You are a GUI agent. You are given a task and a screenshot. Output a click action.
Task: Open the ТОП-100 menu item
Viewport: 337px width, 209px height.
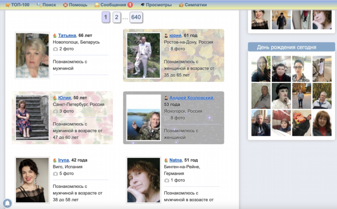coord(20,5)
